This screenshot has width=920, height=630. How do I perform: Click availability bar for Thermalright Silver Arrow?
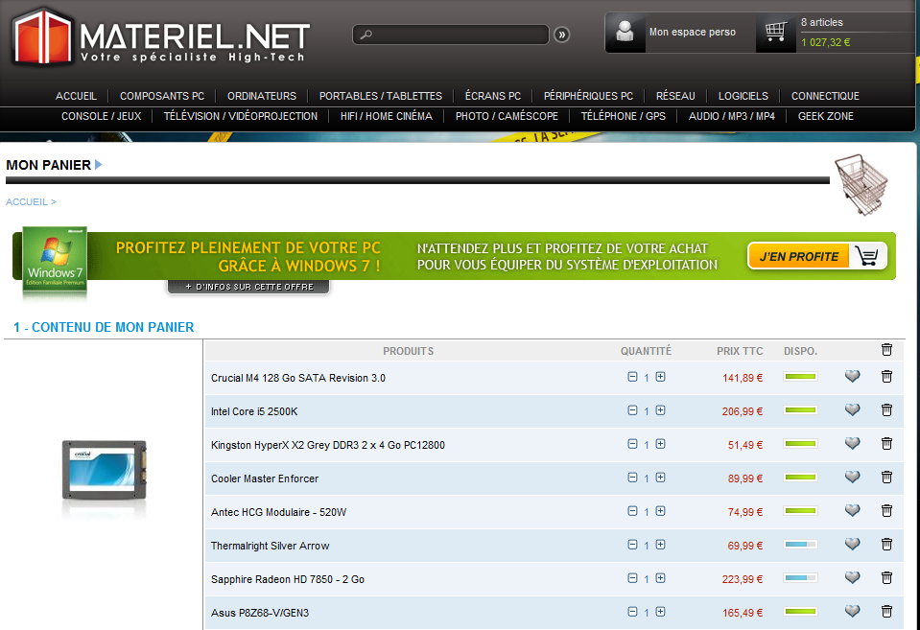pos(800,545)
